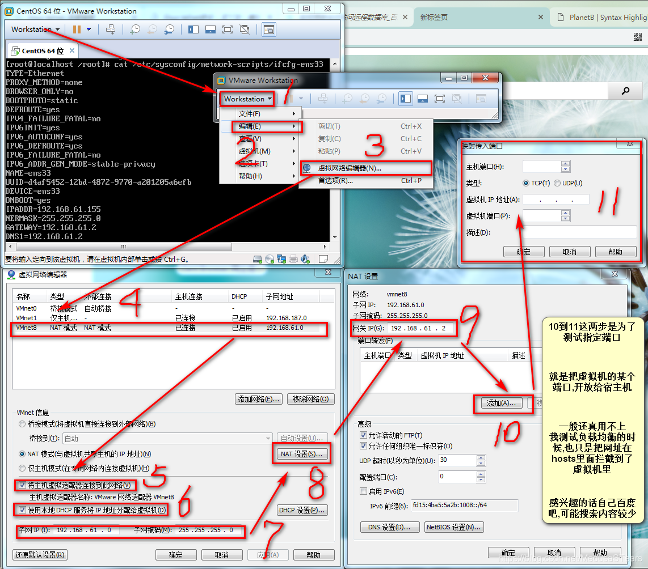
Task: Select 首选项(R)... menu entry
Action: click(x=366, y=180)
